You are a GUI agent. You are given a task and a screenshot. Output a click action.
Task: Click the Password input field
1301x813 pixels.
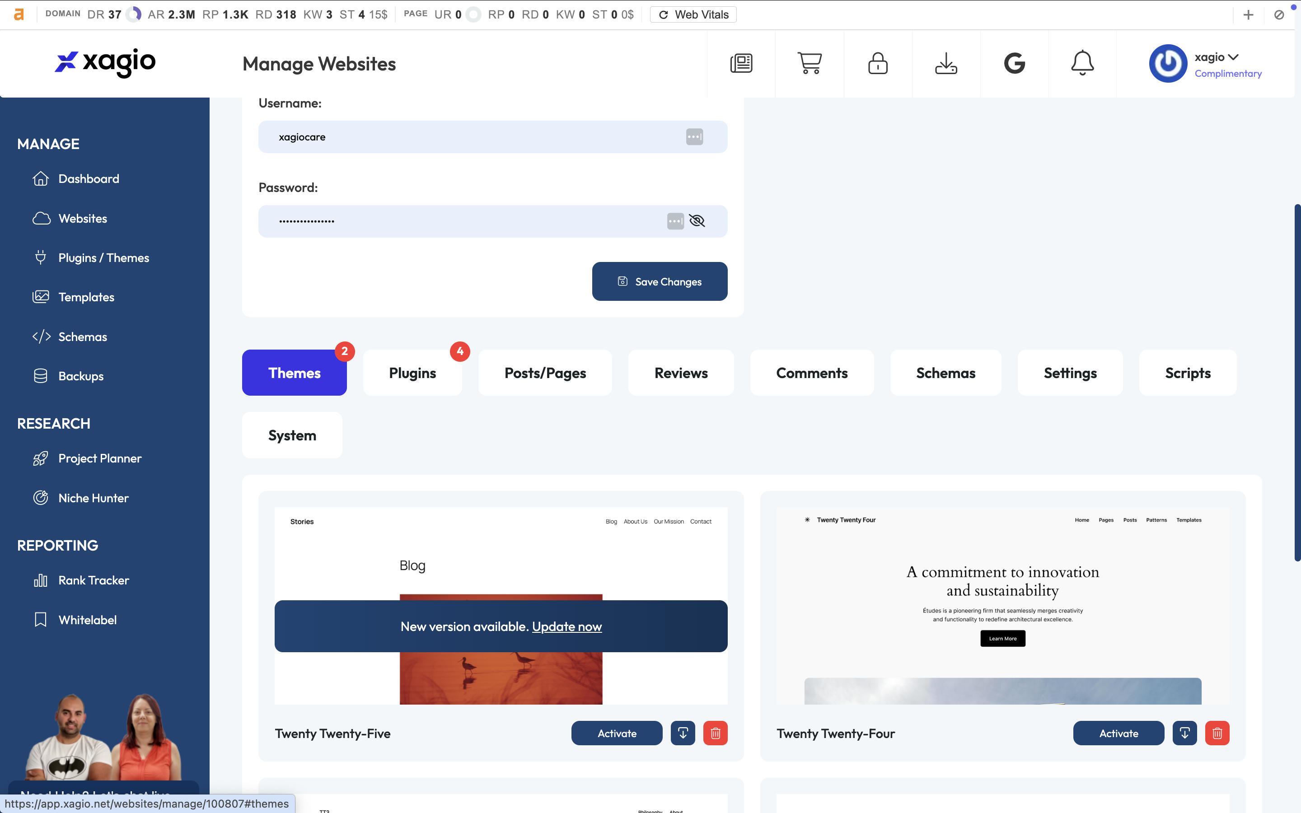coord(492,221)
